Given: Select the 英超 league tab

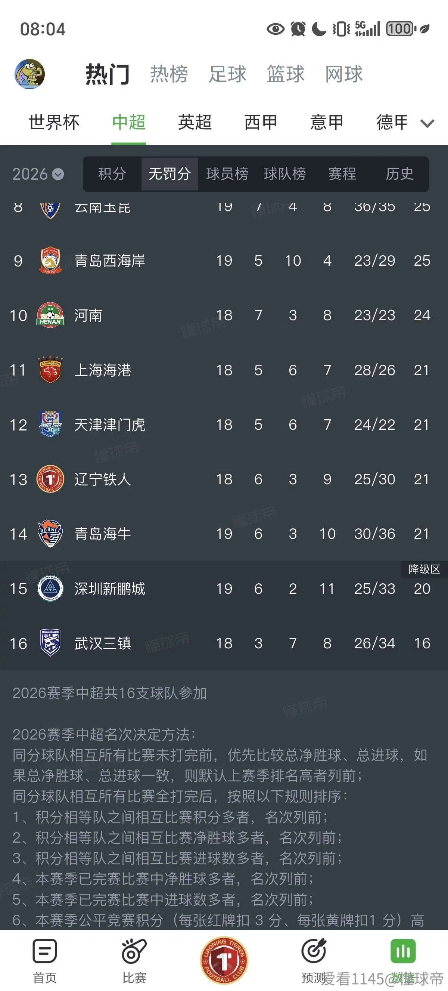Looking at the screenshot, I should coord(195,122).
